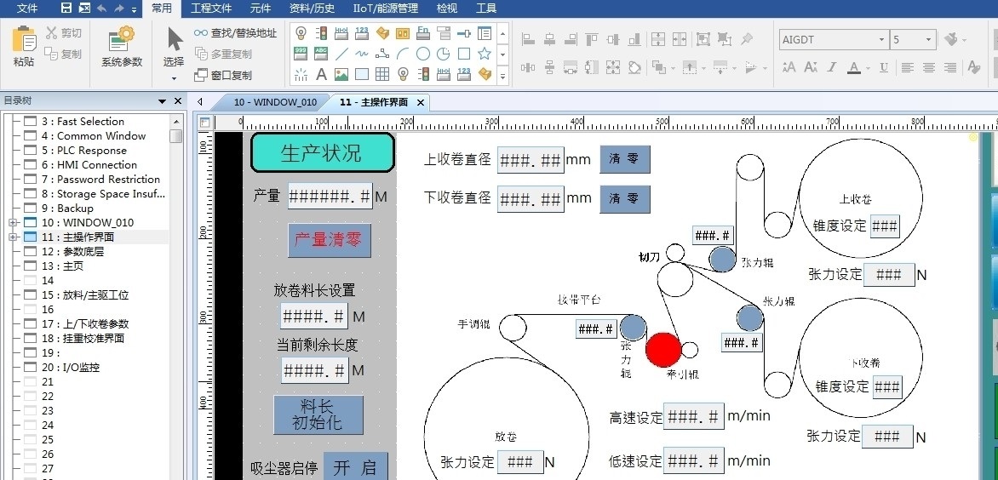Image resolution: width=998 pixels, height=480 pixels.
Task: Set text alignment to right
Action: (950, 66)
